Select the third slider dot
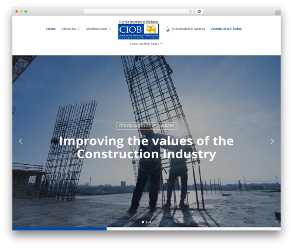The width and height of the screenshot is (293, 248). 150,222
